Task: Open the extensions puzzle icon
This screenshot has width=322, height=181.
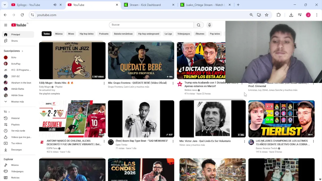Action: tap(278, 15)
